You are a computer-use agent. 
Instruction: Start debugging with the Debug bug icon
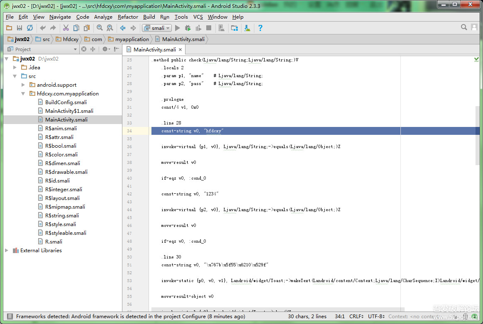(188, 28)
